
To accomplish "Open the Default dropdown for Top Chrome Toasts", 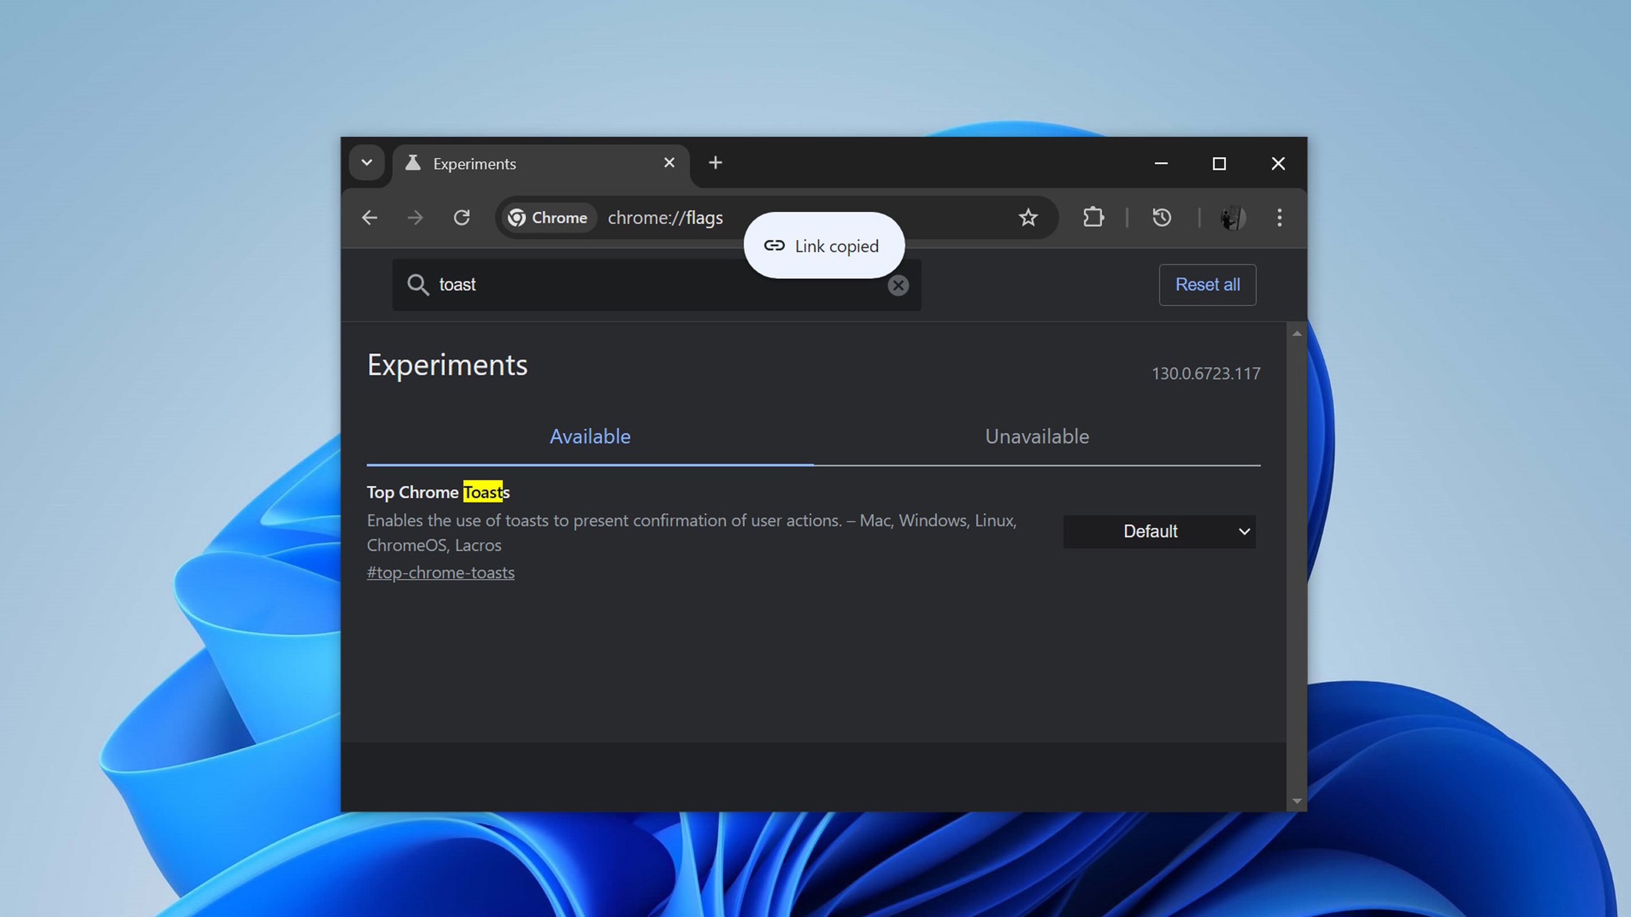I will [1159, 532].
